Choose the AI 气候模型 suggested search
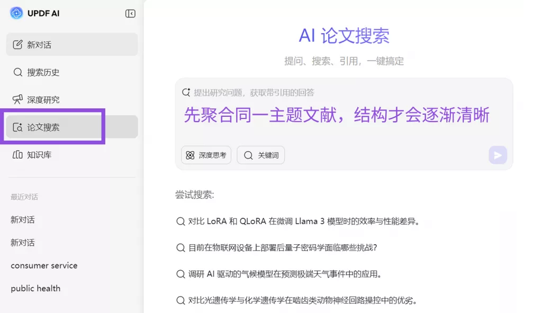Viewport: 542px width, 313px height. pos(279,274)
